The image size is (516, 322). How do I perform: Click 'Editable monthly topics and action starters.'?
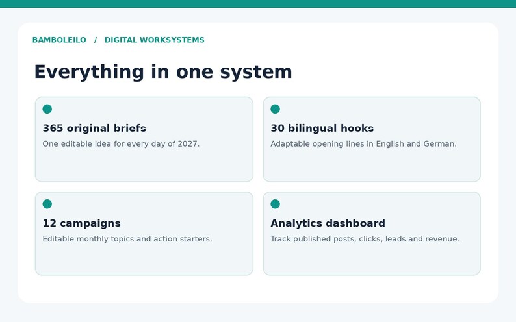pos(127,239)
